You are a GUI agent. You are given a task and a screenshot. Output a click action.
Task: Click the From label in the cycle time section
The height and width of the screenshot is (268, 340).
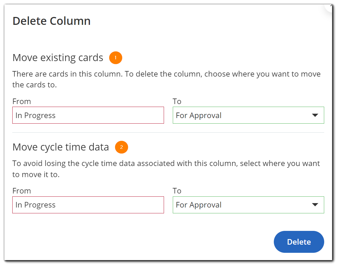point(21,191)
